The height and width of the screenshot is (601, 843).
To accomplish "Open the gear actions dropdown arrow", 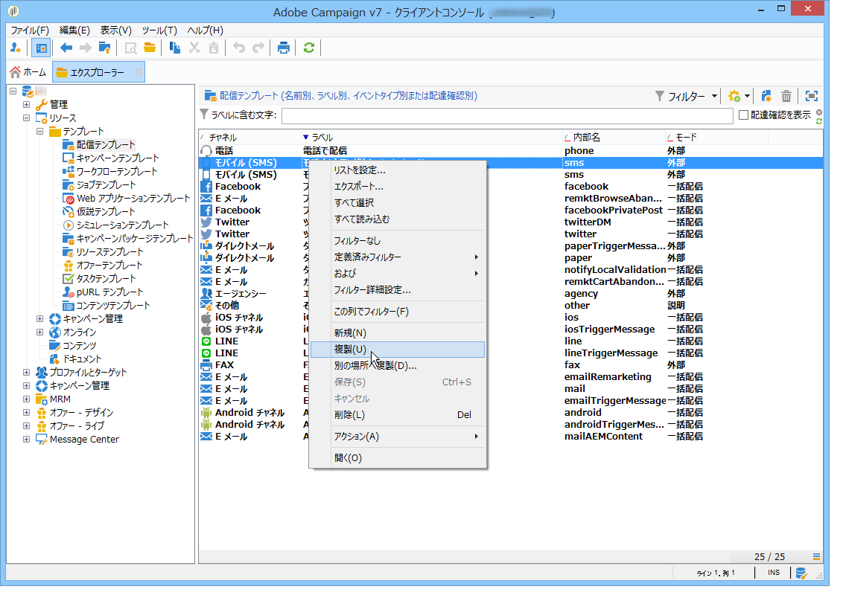I will [747, 96].
